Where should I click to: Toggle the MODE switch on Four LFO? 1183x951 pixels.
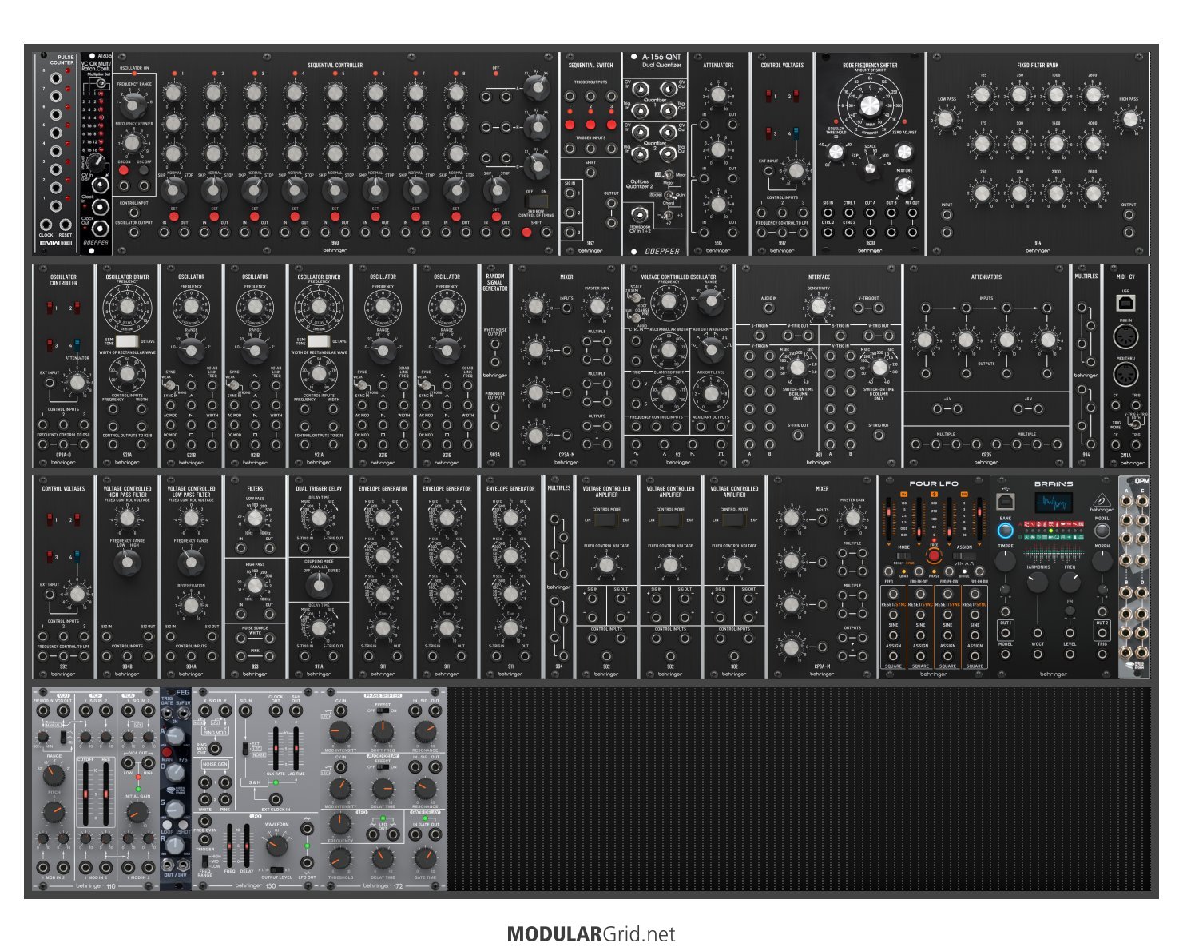click(903, 555)
